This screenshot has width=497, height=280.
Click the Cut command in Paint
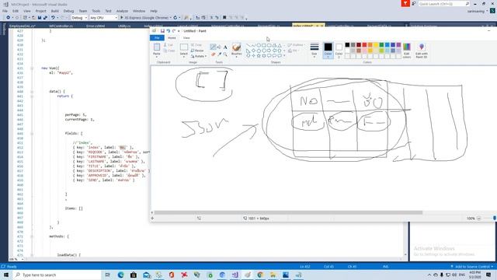[169, 45]
